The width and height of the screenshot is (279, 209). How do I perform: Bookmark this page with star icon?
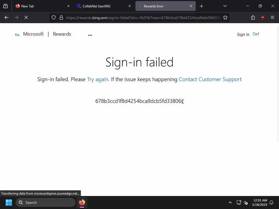tap(225, 17)
